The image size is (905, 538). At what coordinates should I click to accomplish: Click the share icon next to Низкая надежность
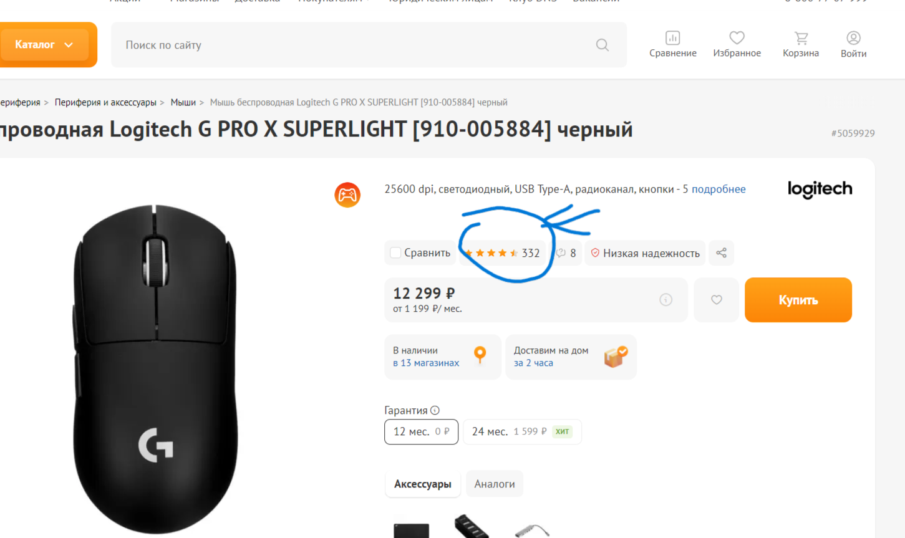(x=721, y=252)
